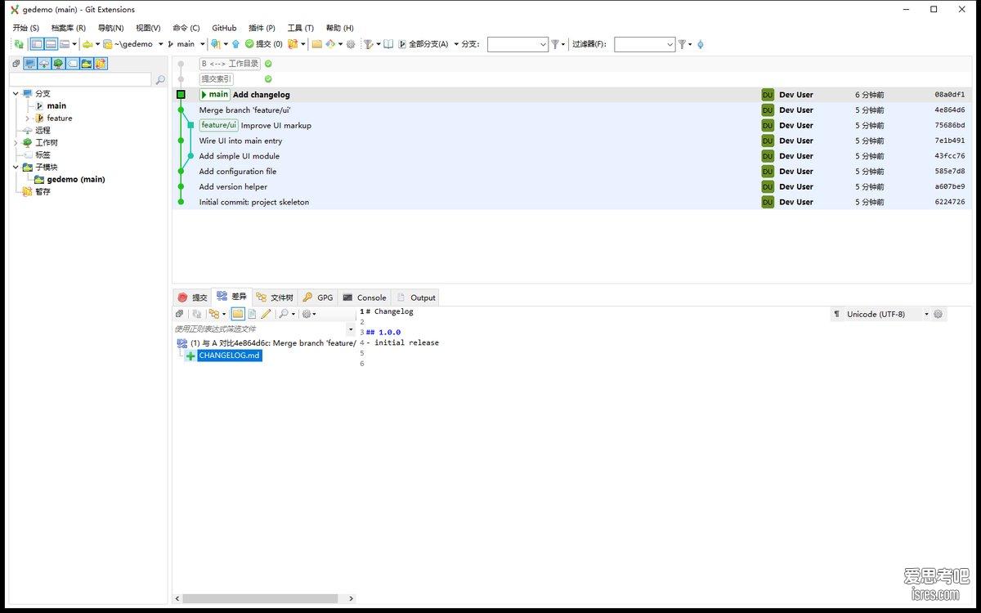The image size is (981, 613).
Task: Click the open-book icon in the toolbar
Action: (389, 44)
